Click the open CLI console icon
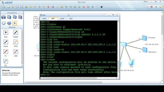Image resolution: width=164 pixels, height=92 pixels. (102, 7)
